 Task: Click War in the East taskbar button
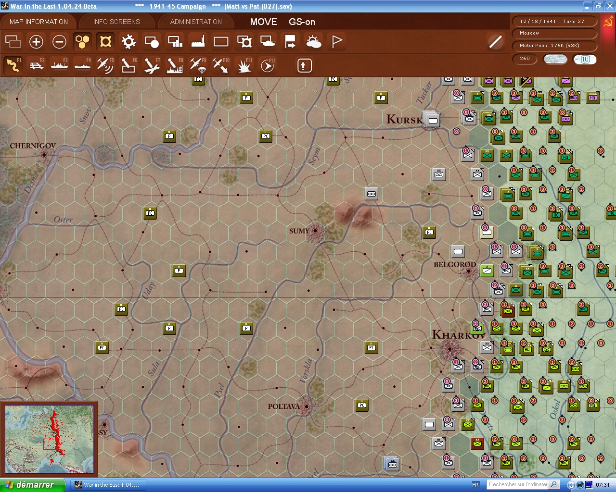tap(107, 485)
